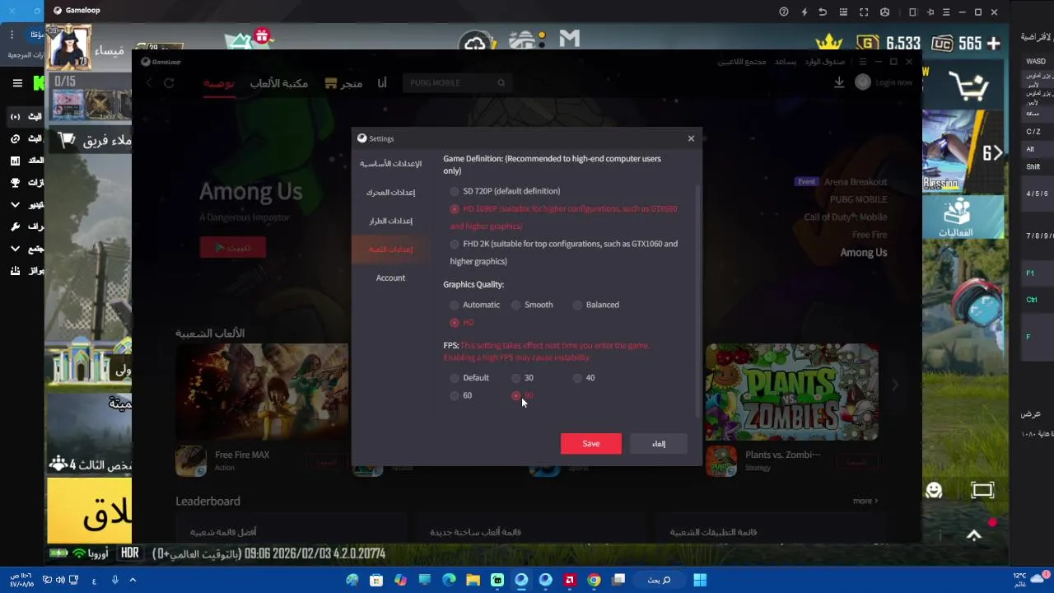Click the back arrow icon in title bar
The image size is (1054, 593).
pyautogui.click(x=822, y=12)
